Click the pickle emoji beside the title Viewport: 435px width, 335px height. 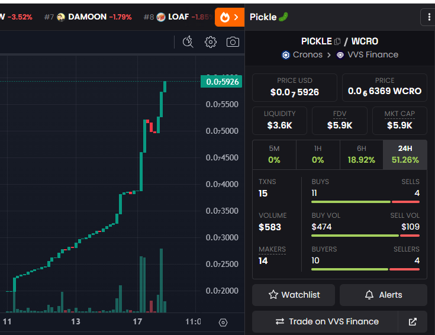point(283,17)
